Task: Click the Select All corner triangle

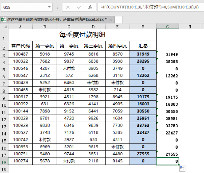Action: click(x=5, y=27)
